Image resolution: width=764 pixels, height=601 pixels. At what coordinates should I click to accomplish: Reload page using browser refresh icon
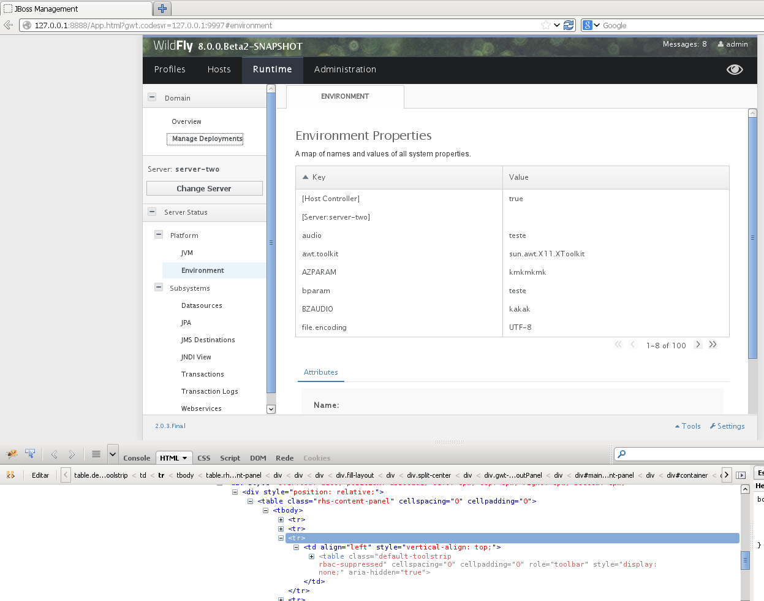coord(569,25)
